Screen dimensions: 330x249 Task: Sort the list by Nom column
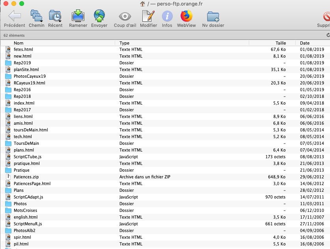[x=19, y=43]
